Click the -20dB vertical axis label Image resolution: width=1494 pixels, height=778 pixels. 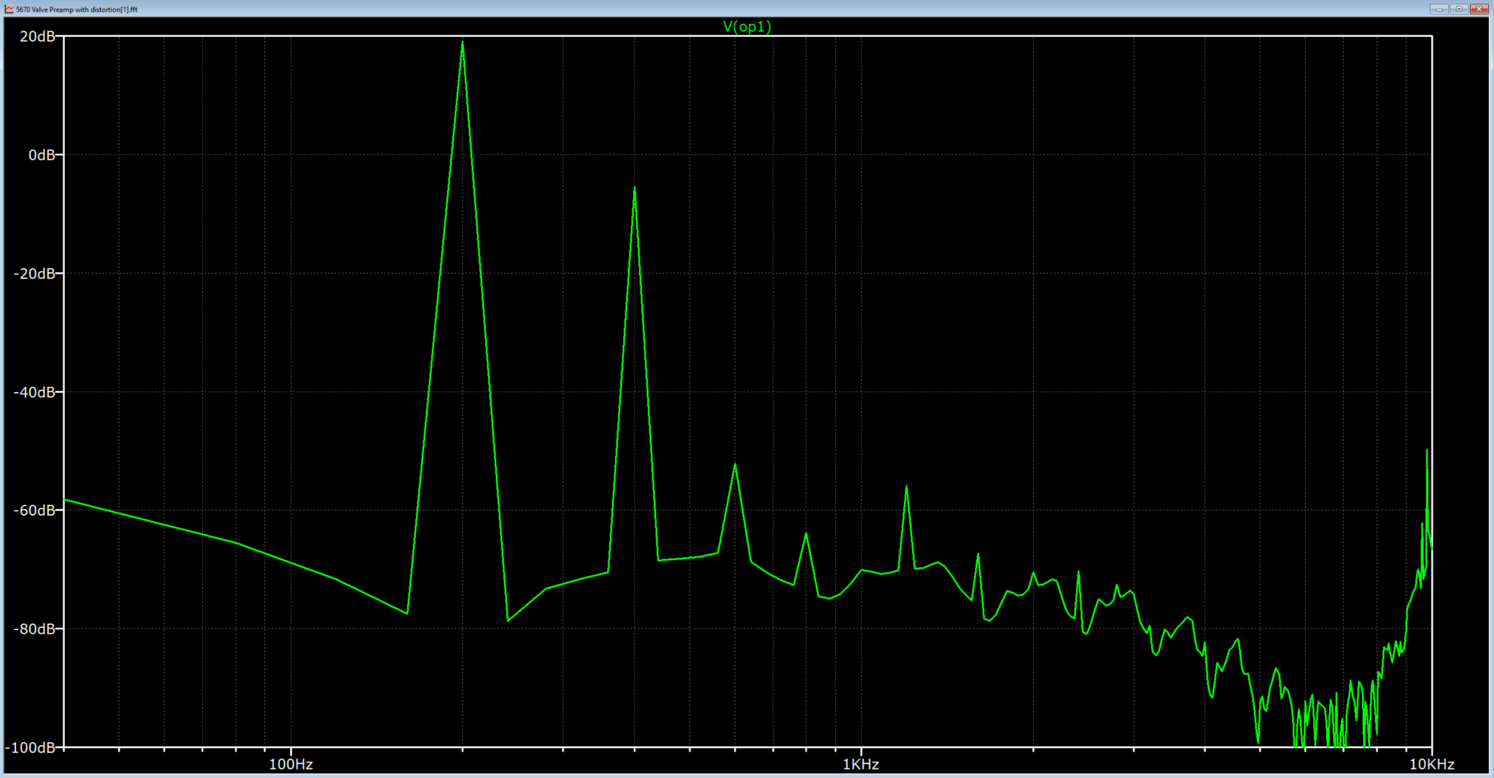pyautogui.click(x=34, y=273)
